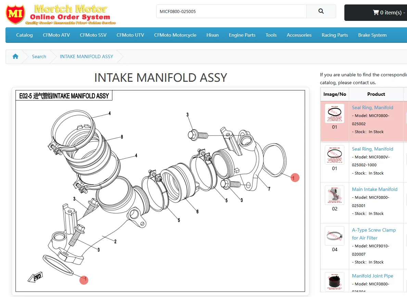Focus the search field with MICF0800-025005
The width and height of the screenshot is (407, 297).
[231, 11]
